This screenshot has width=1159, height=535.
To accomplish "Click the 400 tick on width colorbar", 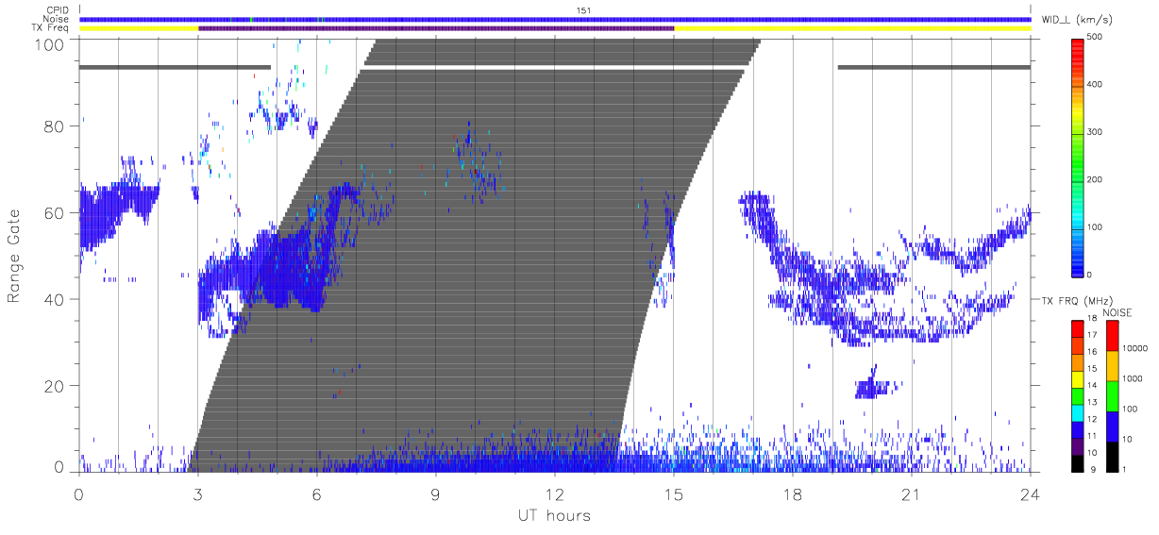I will pos(1096,84).
